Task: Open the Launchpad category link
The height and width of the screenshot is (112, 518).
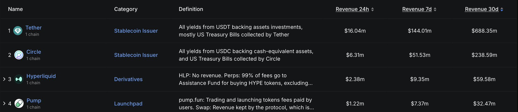Action: 128,104
